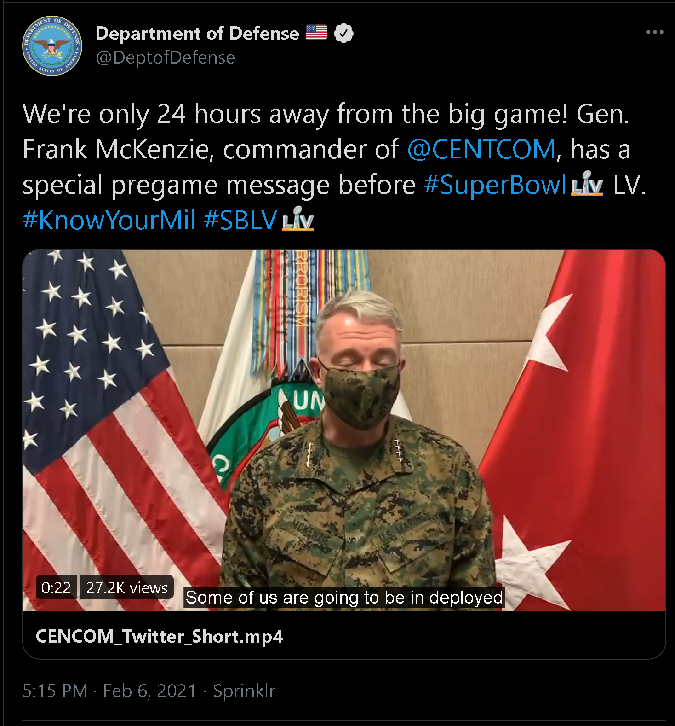Click the LV logo icon after #SuperBowl

click(x=587, y=184)
